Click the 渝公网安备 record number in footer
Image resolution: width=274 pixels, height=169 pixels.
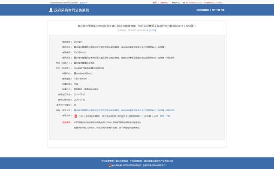pyautogui.click(x=126, y=165)
